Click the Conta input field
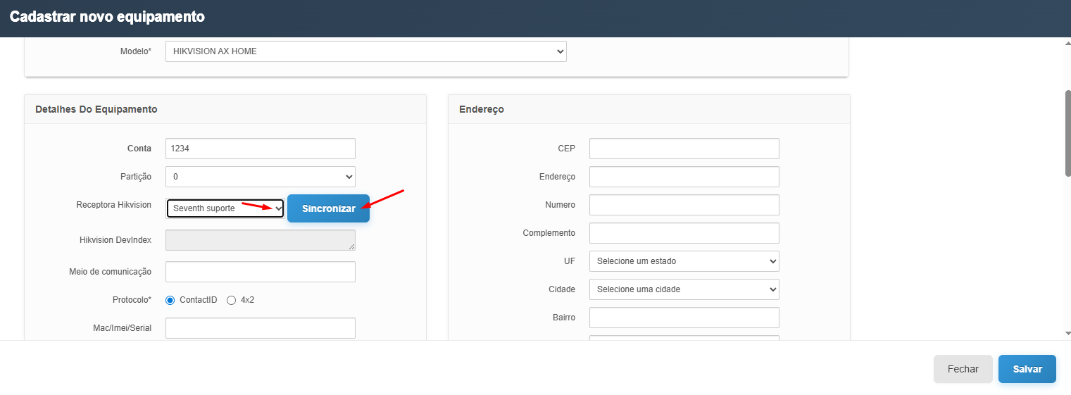 (260, 149)
